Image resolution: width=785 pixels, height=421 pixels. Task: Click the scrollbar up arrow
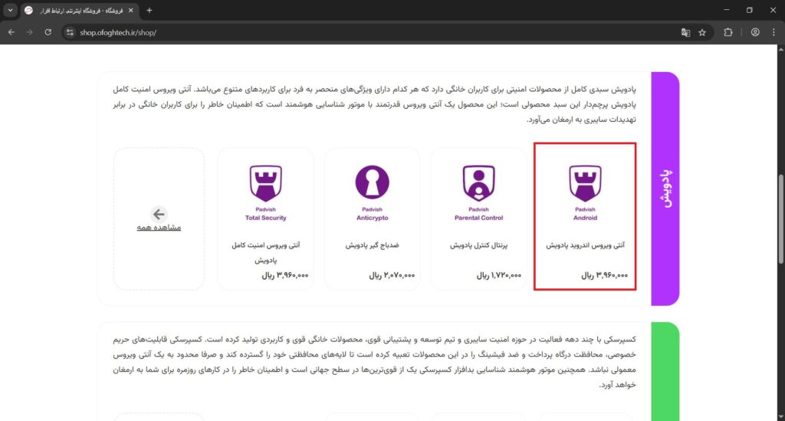pyautogui.click(x=781, y=49)
